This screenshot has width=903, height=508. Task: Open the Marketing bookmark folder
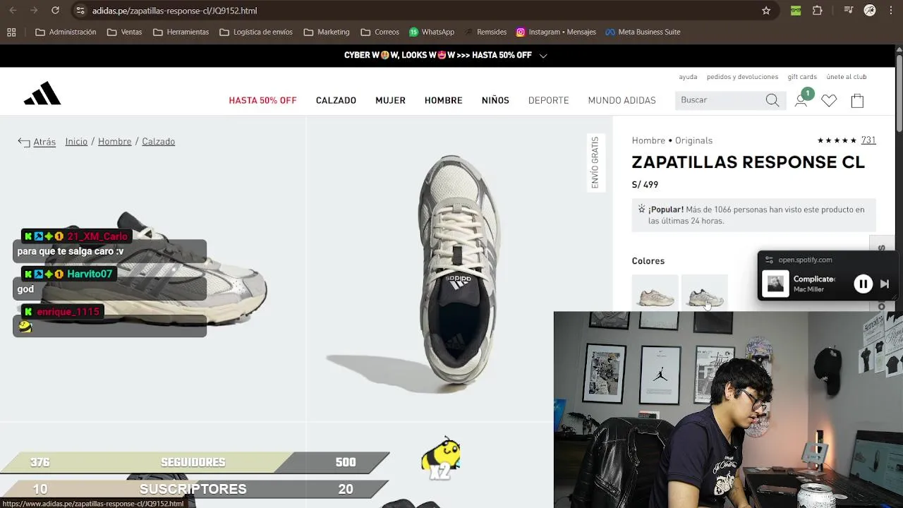pos(327,32)
